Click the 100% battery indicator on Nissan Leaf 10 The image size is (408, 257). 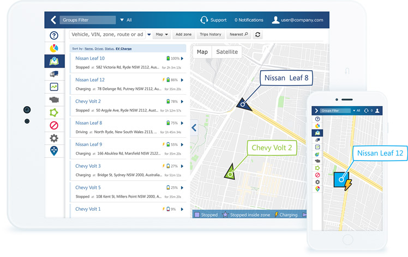click(x=173, y=58)
